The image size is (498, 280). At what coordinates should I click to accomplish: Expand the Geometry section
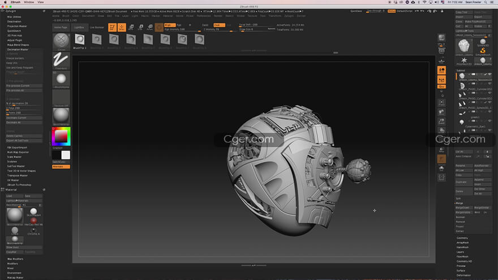[462, 238]
